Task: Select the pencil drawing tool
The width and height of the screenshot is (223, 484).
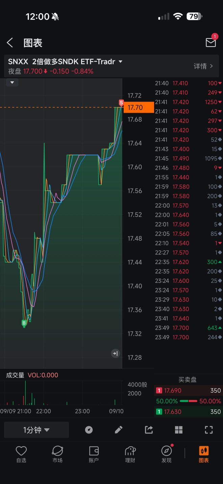Action: pyautogui.click(x=119, y=430)
